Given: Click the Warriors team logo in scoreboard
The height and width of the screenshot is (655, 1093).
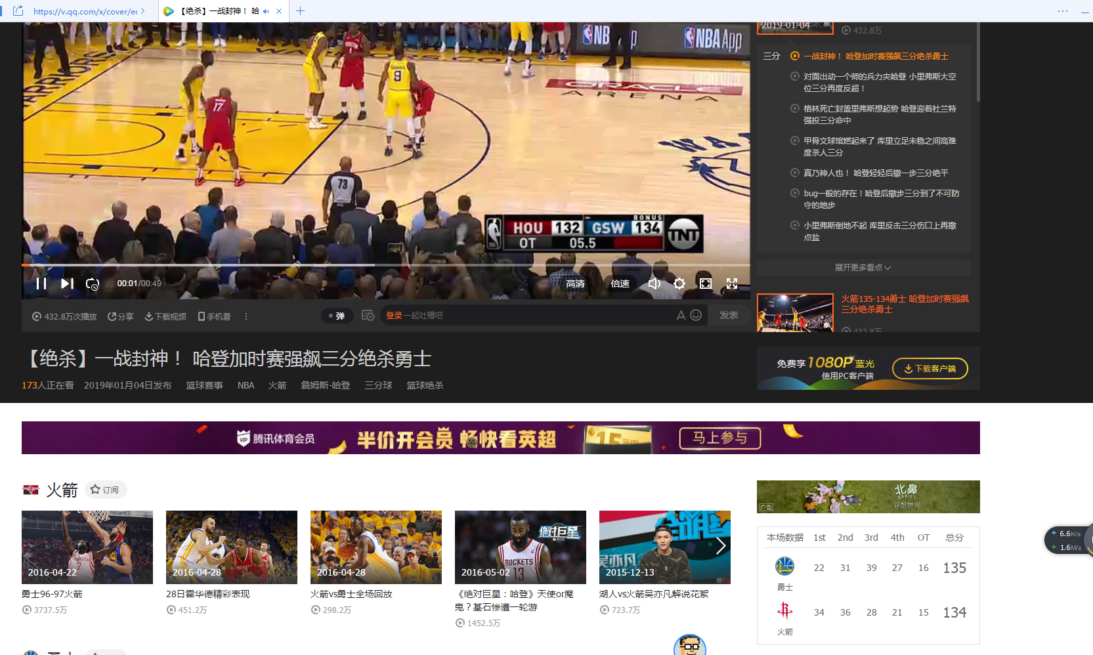Looking at the screenshot, I should (784, 566).
